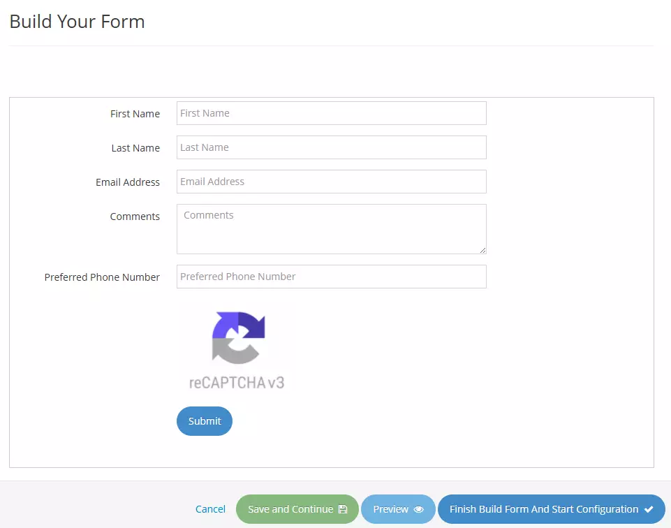Click the save disk icon on Save and Continue

pos(343,509)
